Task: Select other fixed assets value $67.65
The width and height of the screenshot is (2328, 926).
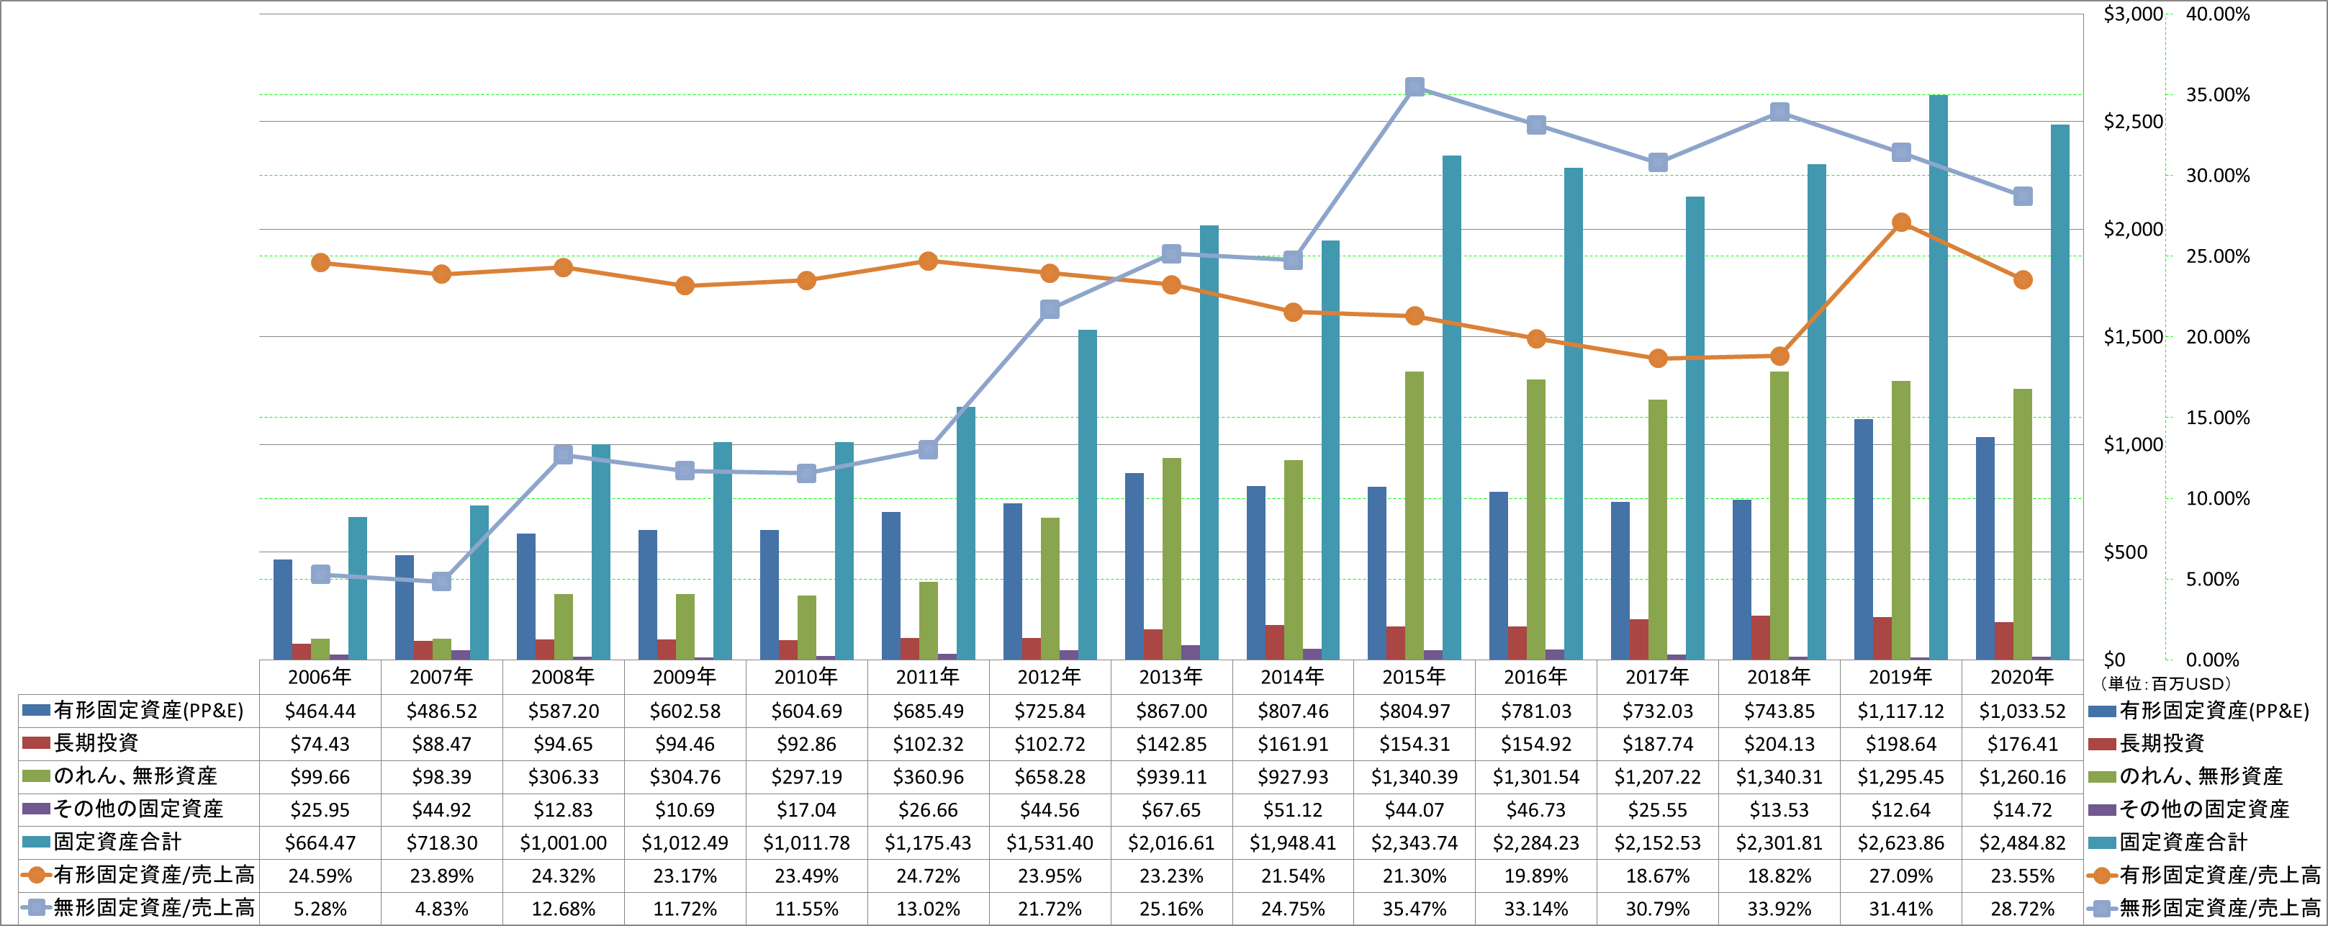Action: [x=1171, y=810]
